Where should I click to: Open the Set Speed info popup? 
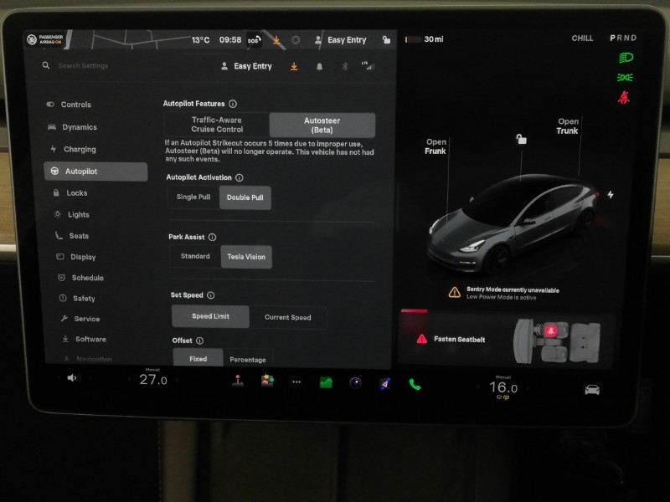tap(209, 295)
